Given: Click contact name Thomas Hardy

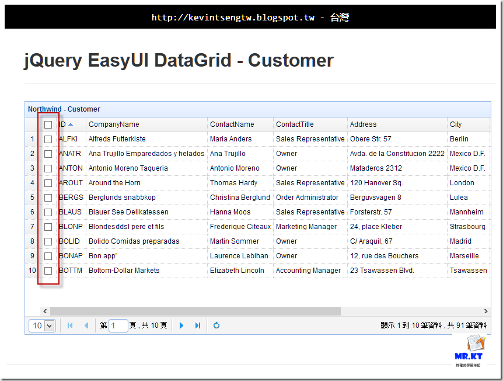Looking at the screenshot, I should click(233, 183).
